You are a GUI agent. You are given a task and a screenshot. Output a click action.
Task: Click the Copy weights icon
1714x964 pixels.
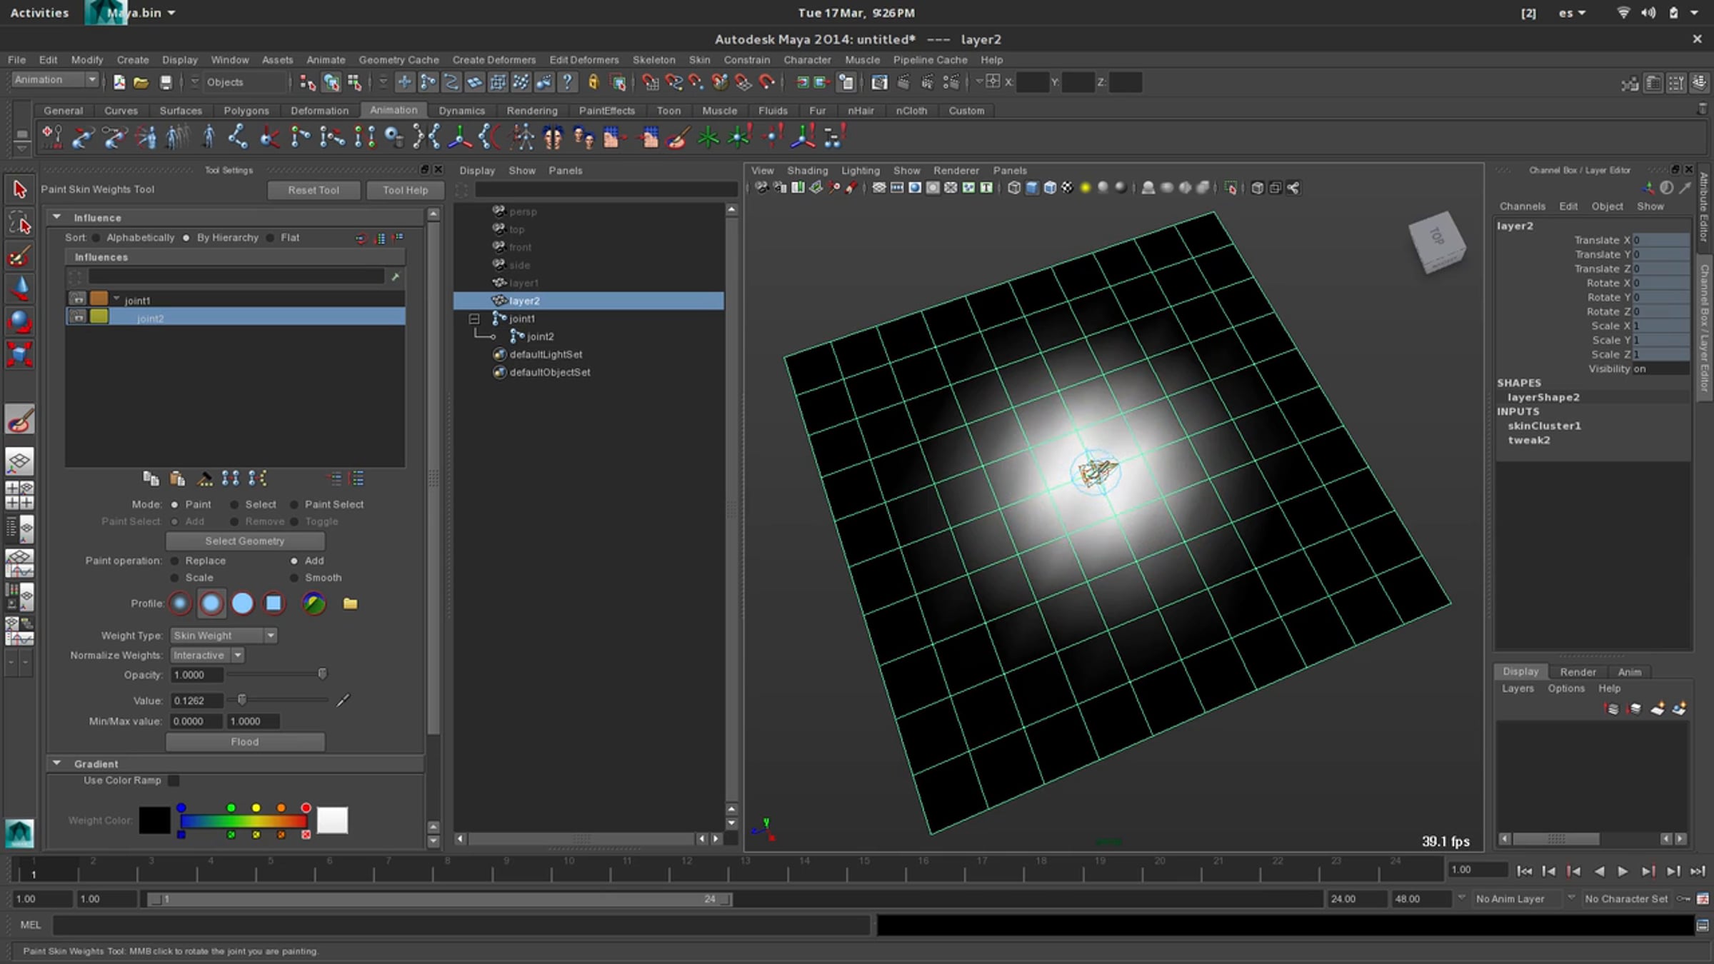pyautogui.click(x=150, y=478)
